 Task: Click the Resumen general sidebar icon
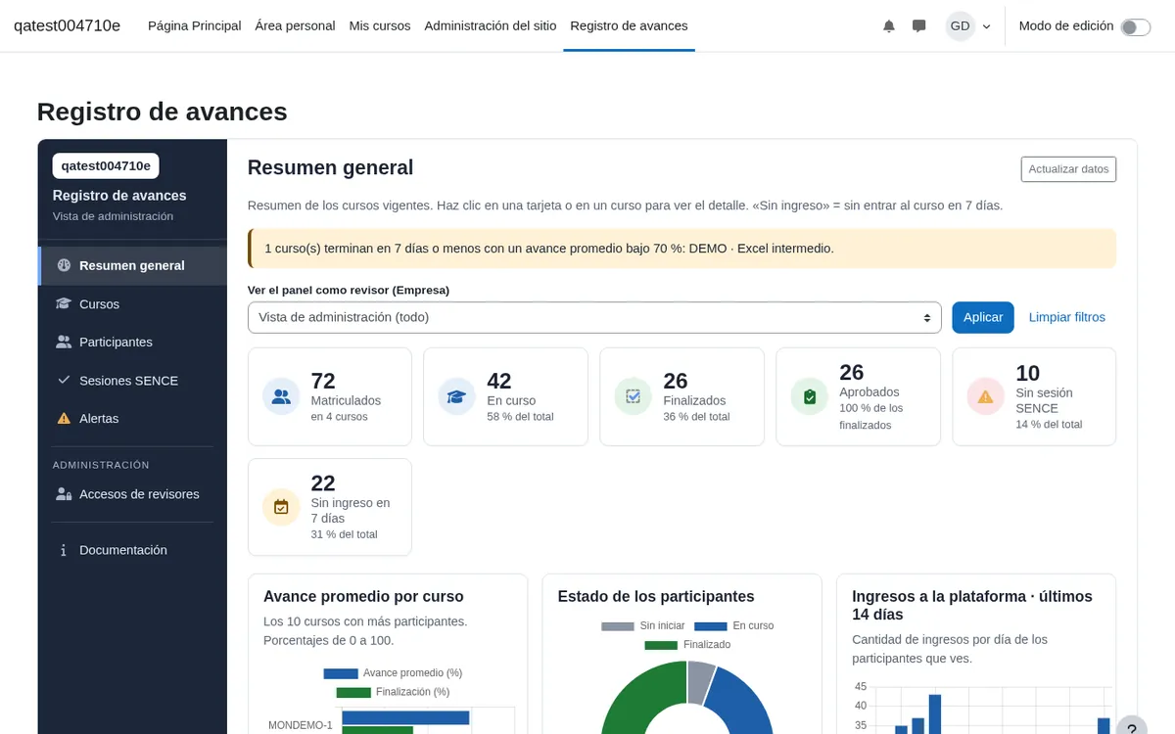64,265
